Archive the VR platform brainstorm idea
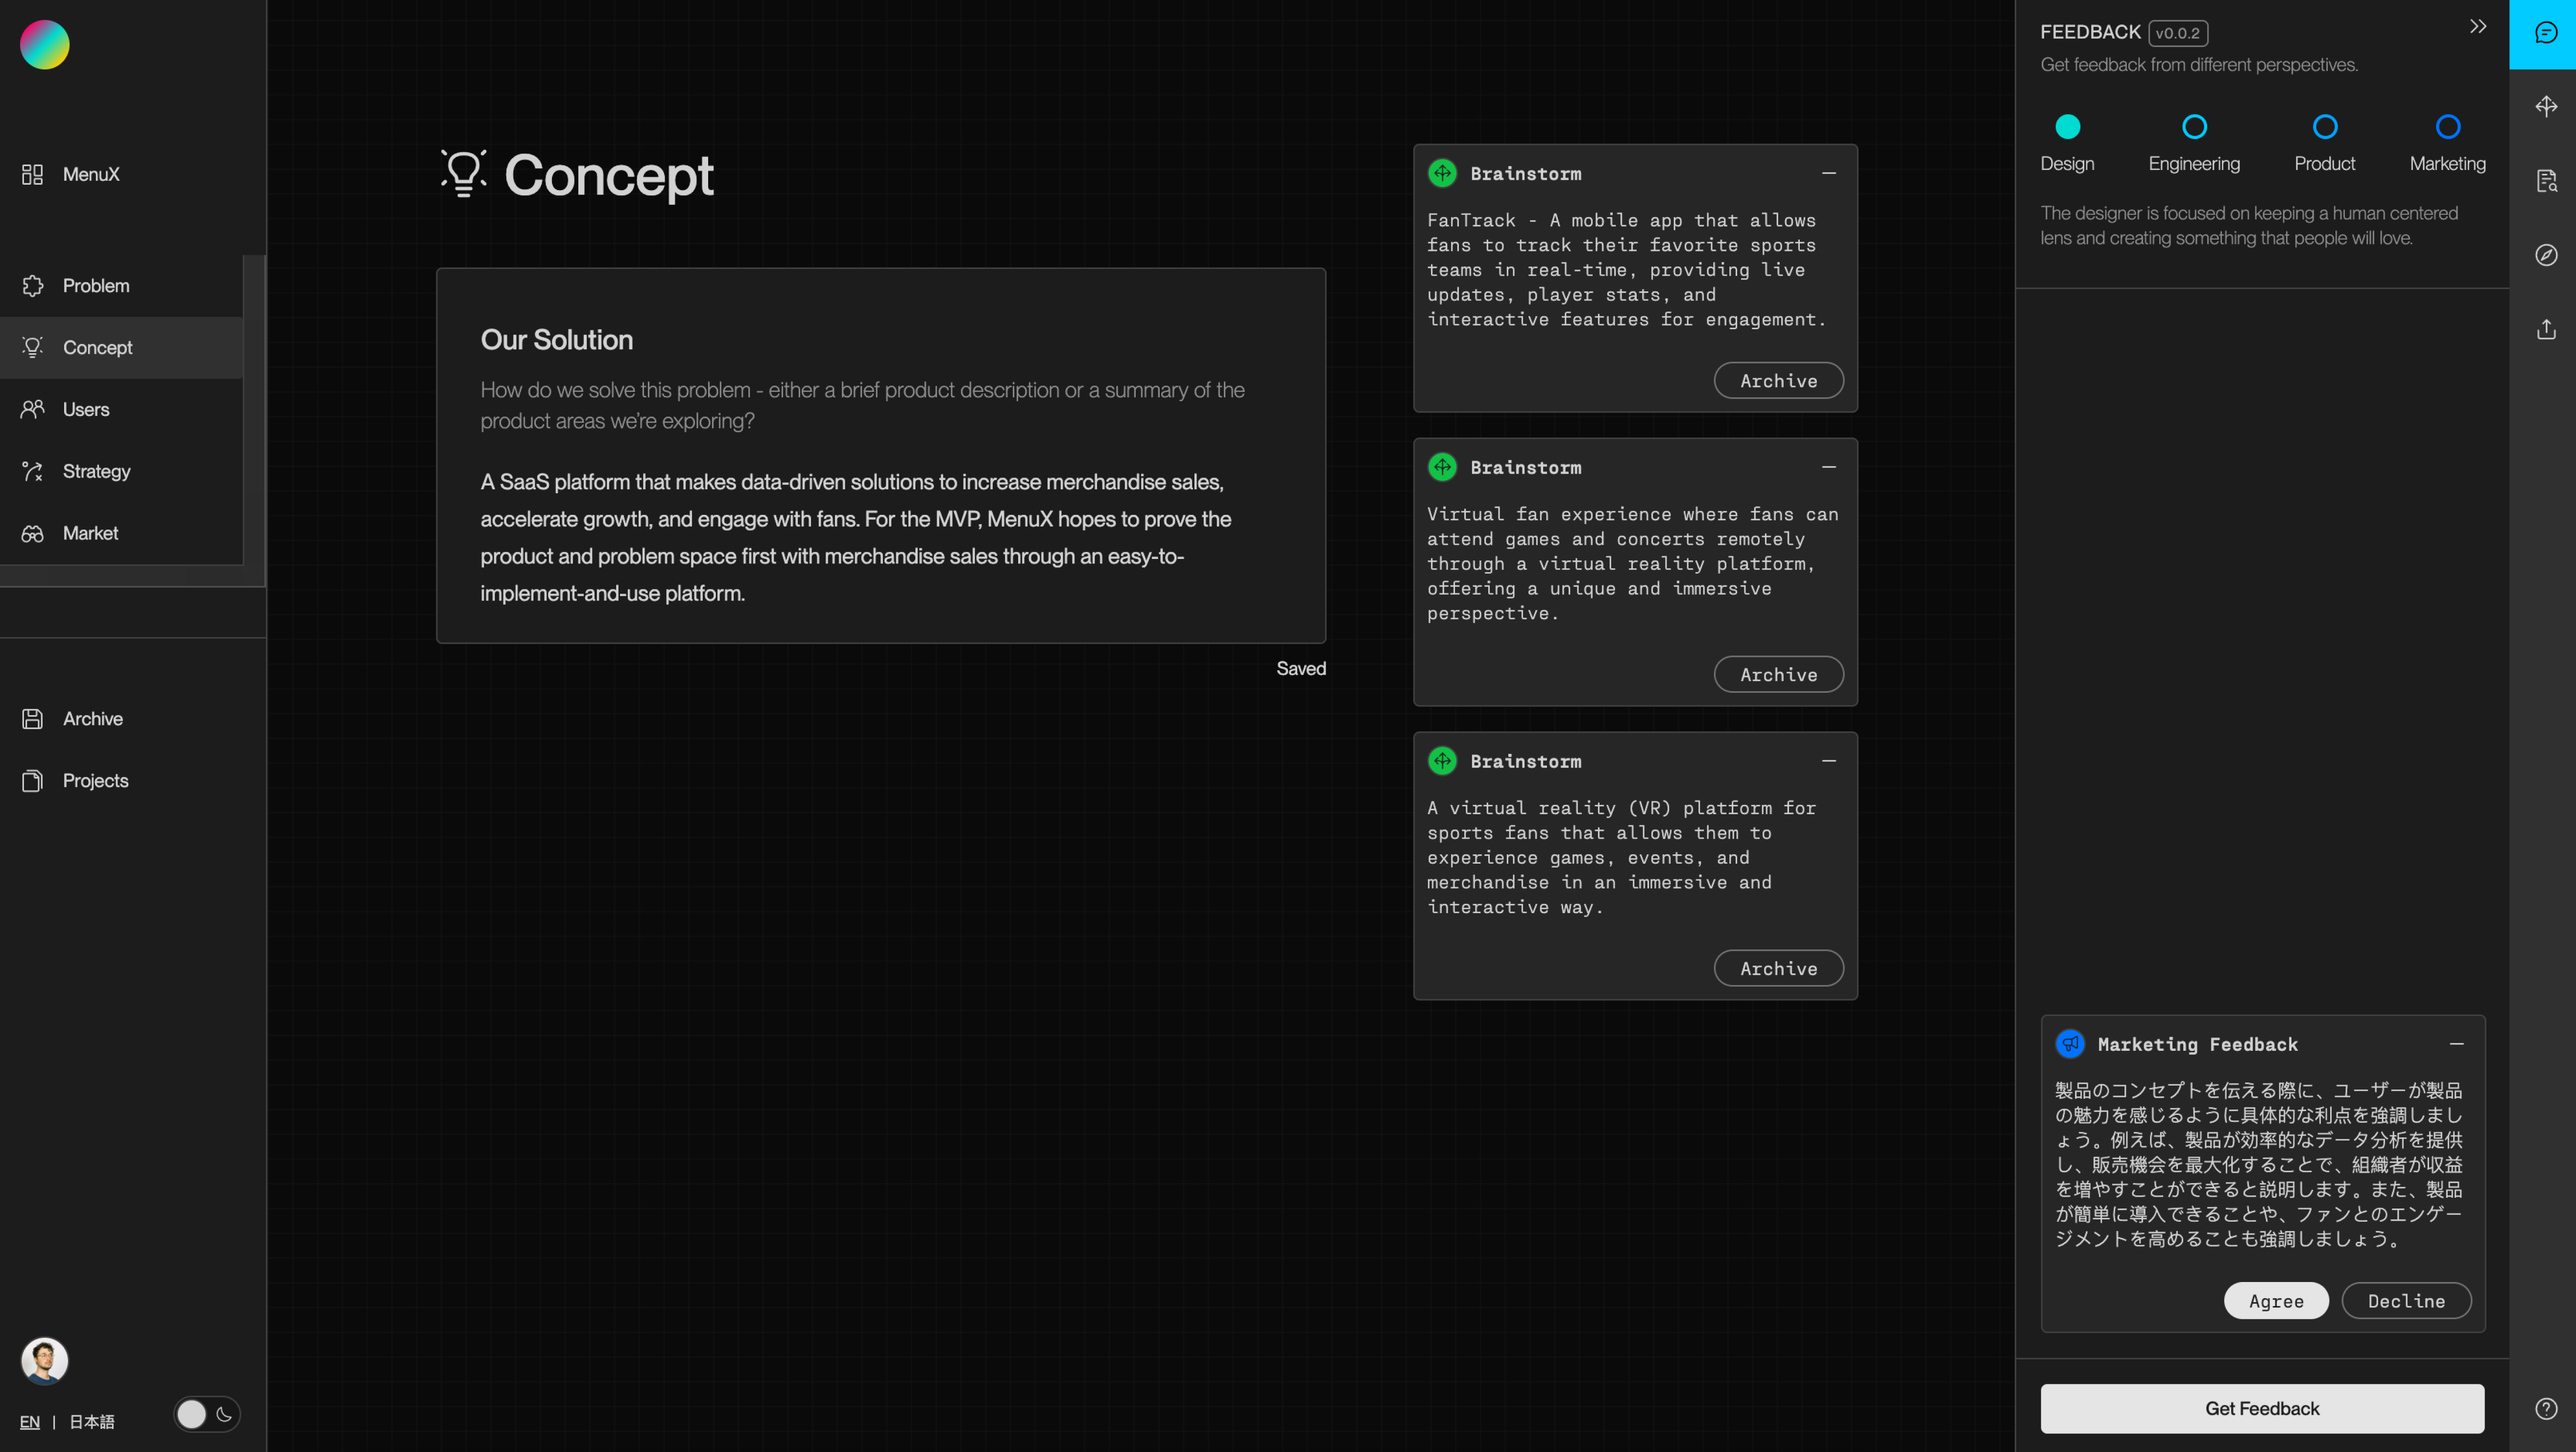2576x1452 pixels. (1779, 969)
